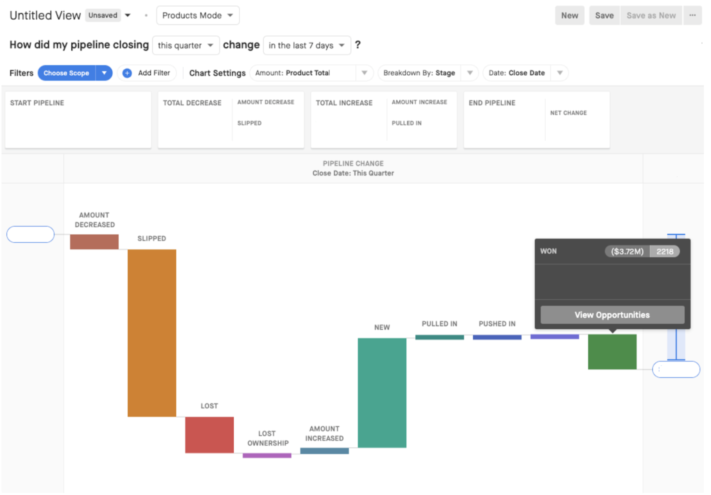Click the ($3.72M) amount badge
711x495 pixels.
pos(627,251)
